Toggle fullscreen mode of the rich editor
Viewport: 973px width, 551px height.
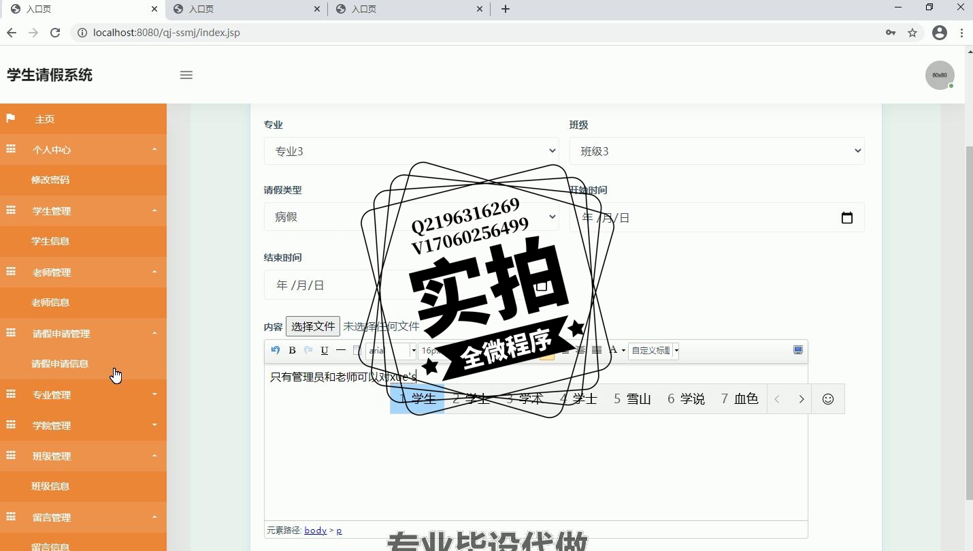pos(798,350)
